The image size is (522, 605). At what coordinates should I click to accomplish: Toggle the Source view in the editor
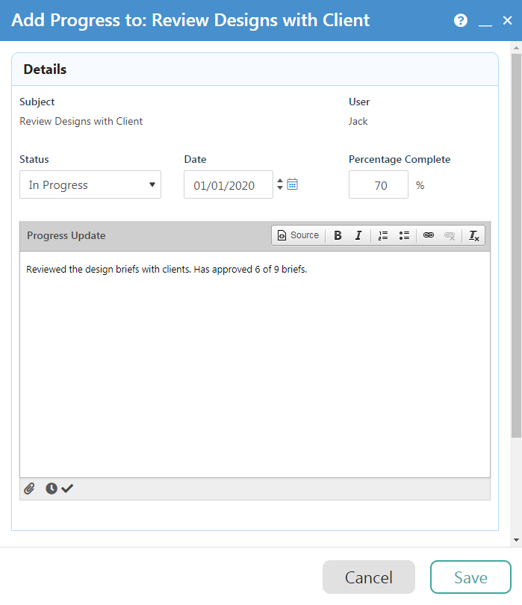298,235
